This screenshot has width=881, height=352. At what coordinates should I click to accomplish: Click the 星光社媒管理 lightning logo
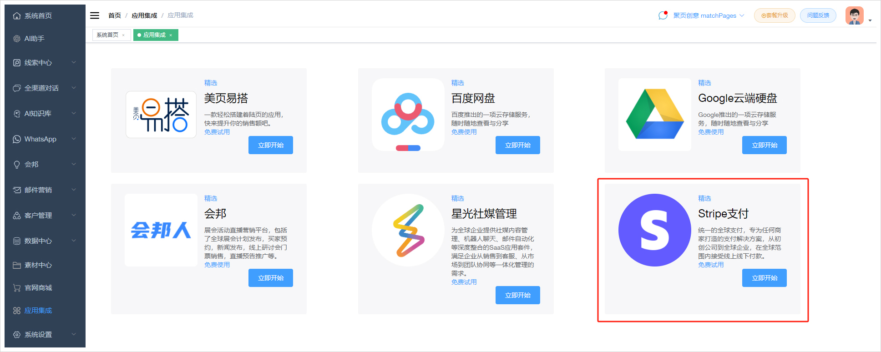[408, 230]
